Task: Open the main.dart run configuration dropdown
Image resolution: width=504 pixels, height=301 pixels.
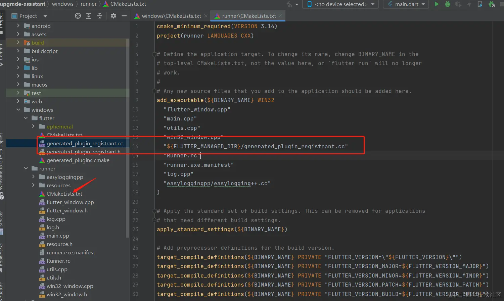Action: point(407,4)
